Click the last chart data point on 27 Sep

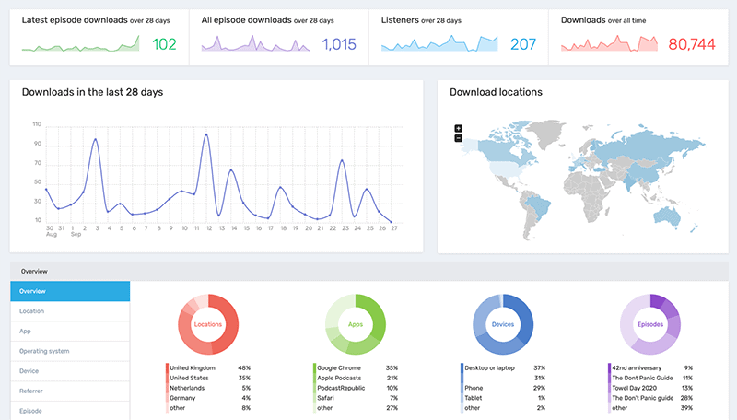click(391, 222)
